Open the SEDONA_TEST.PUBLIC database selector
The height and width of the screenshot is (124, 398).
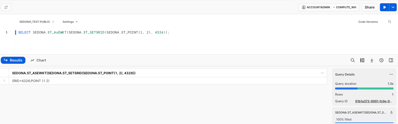coord(36,22)
